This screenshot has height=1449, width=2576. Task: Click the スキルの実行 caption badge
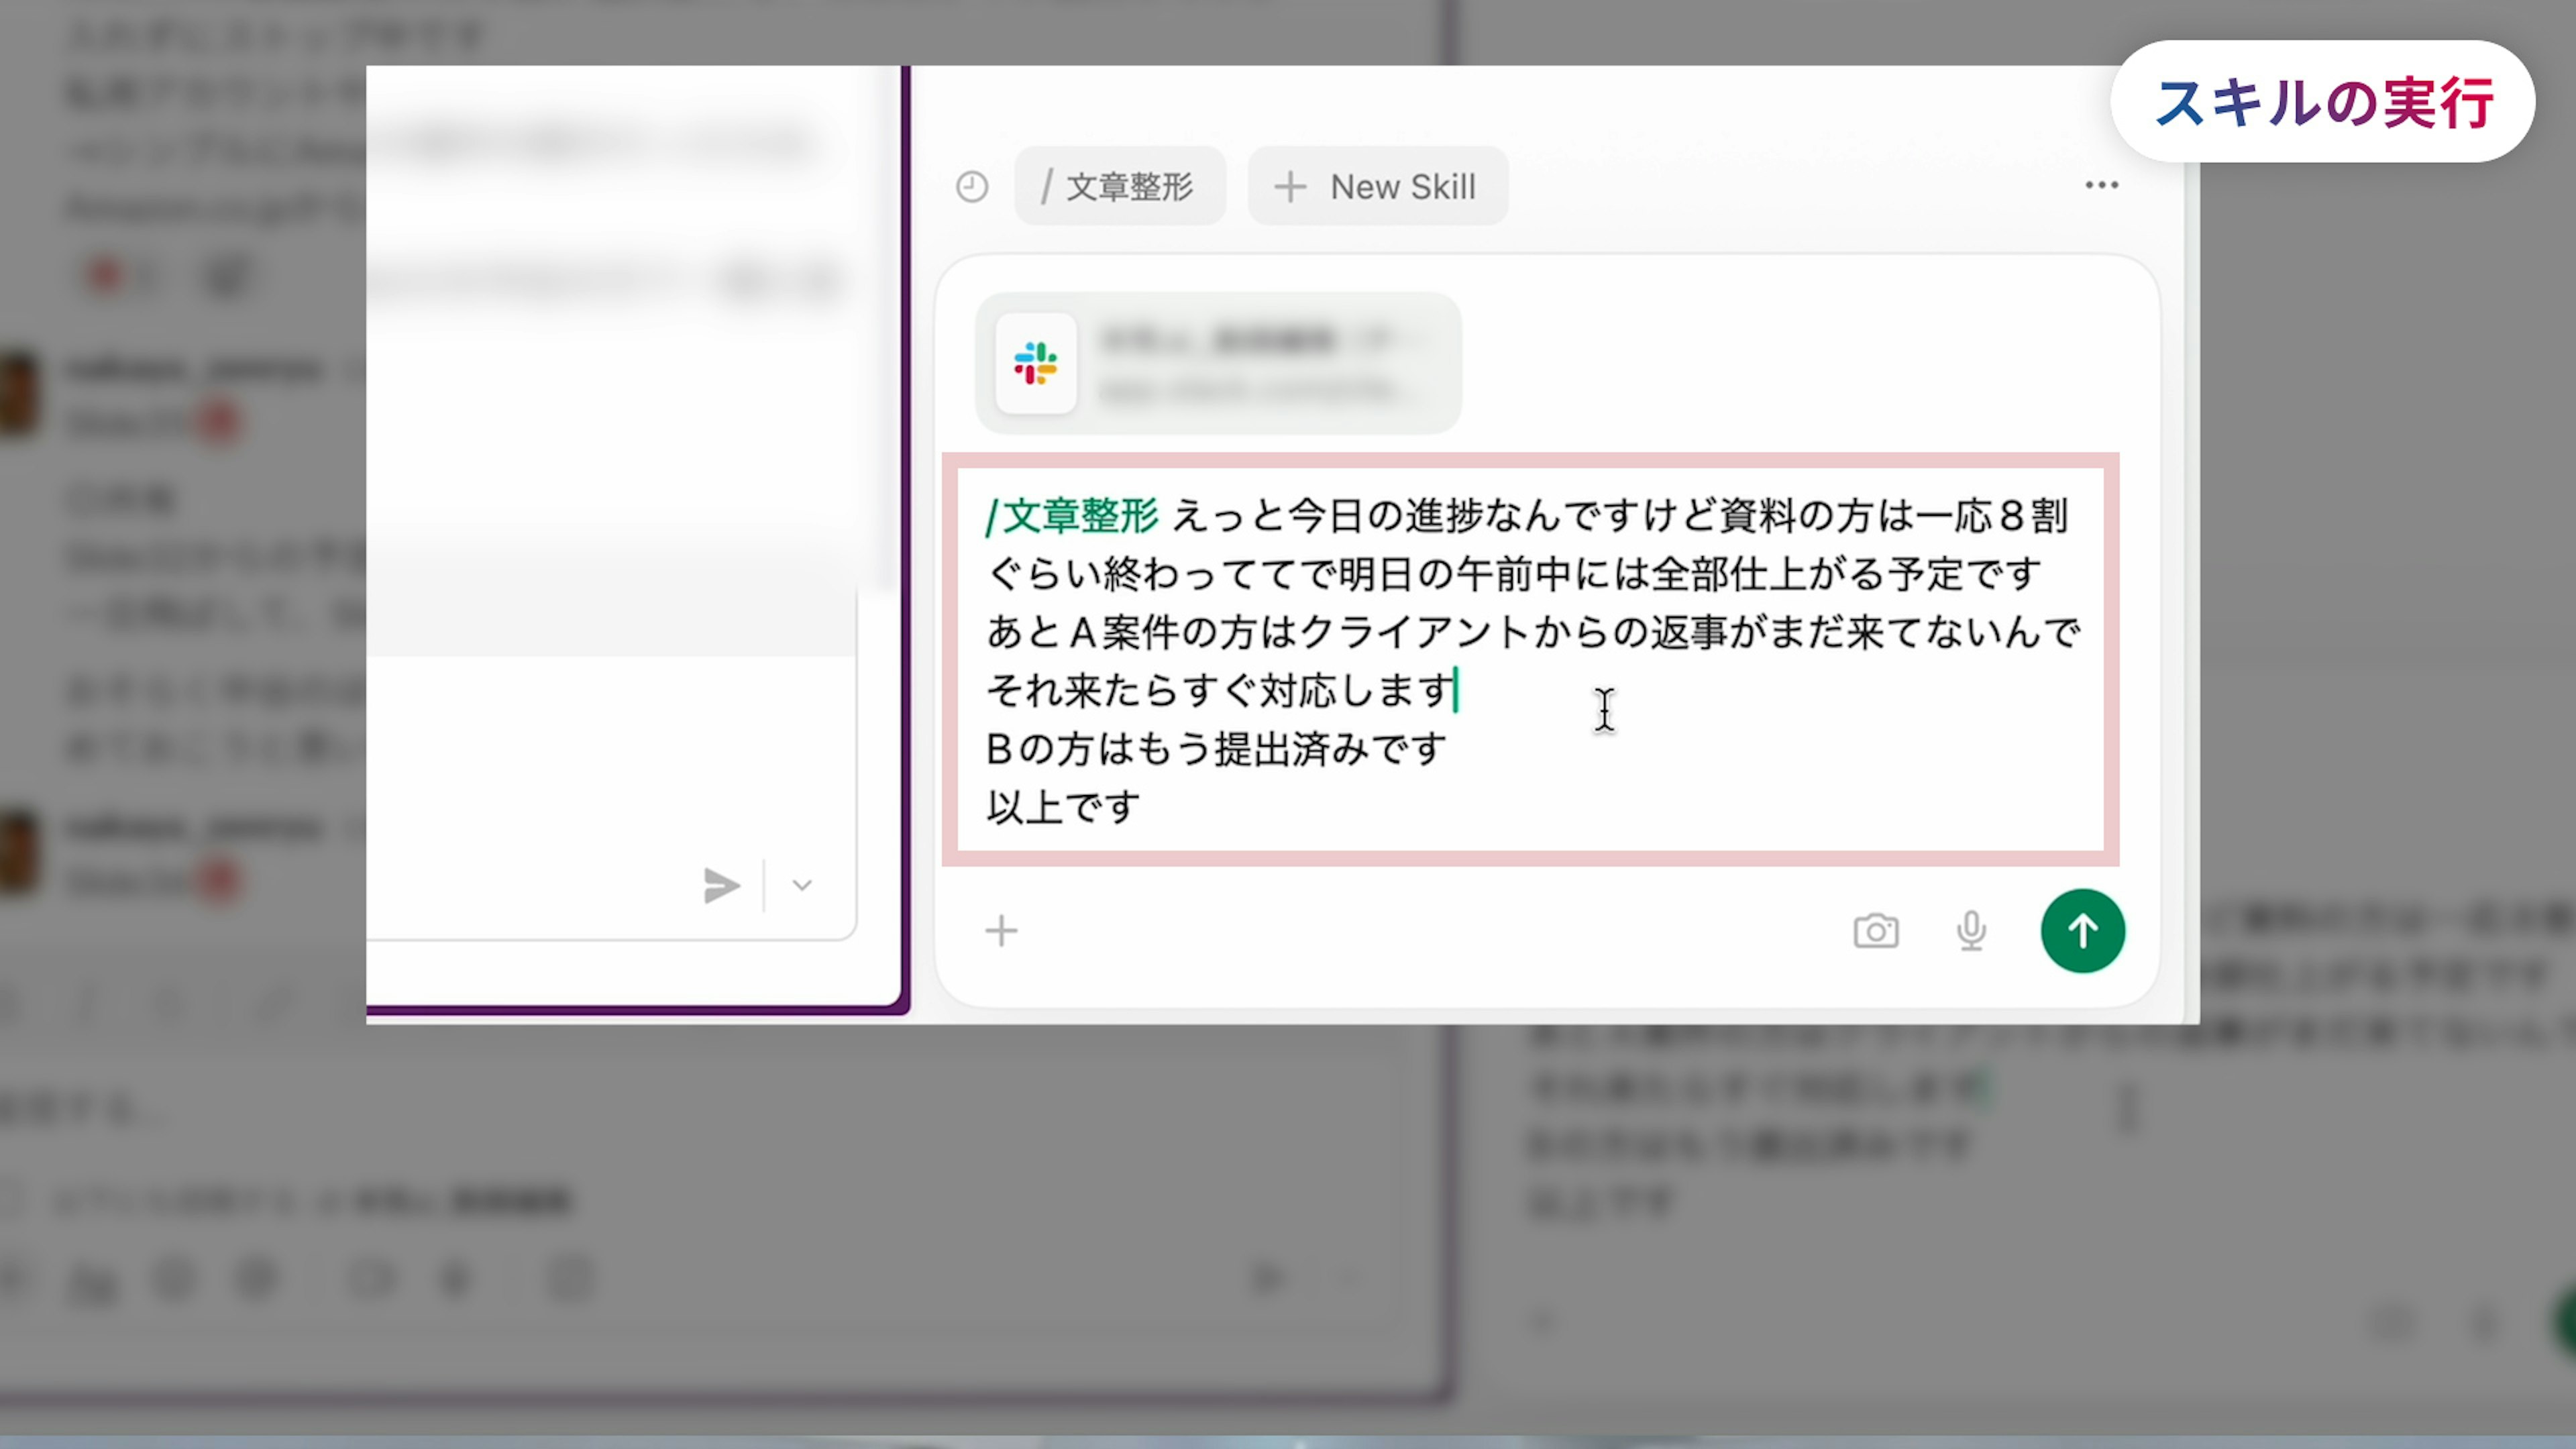2322,102
